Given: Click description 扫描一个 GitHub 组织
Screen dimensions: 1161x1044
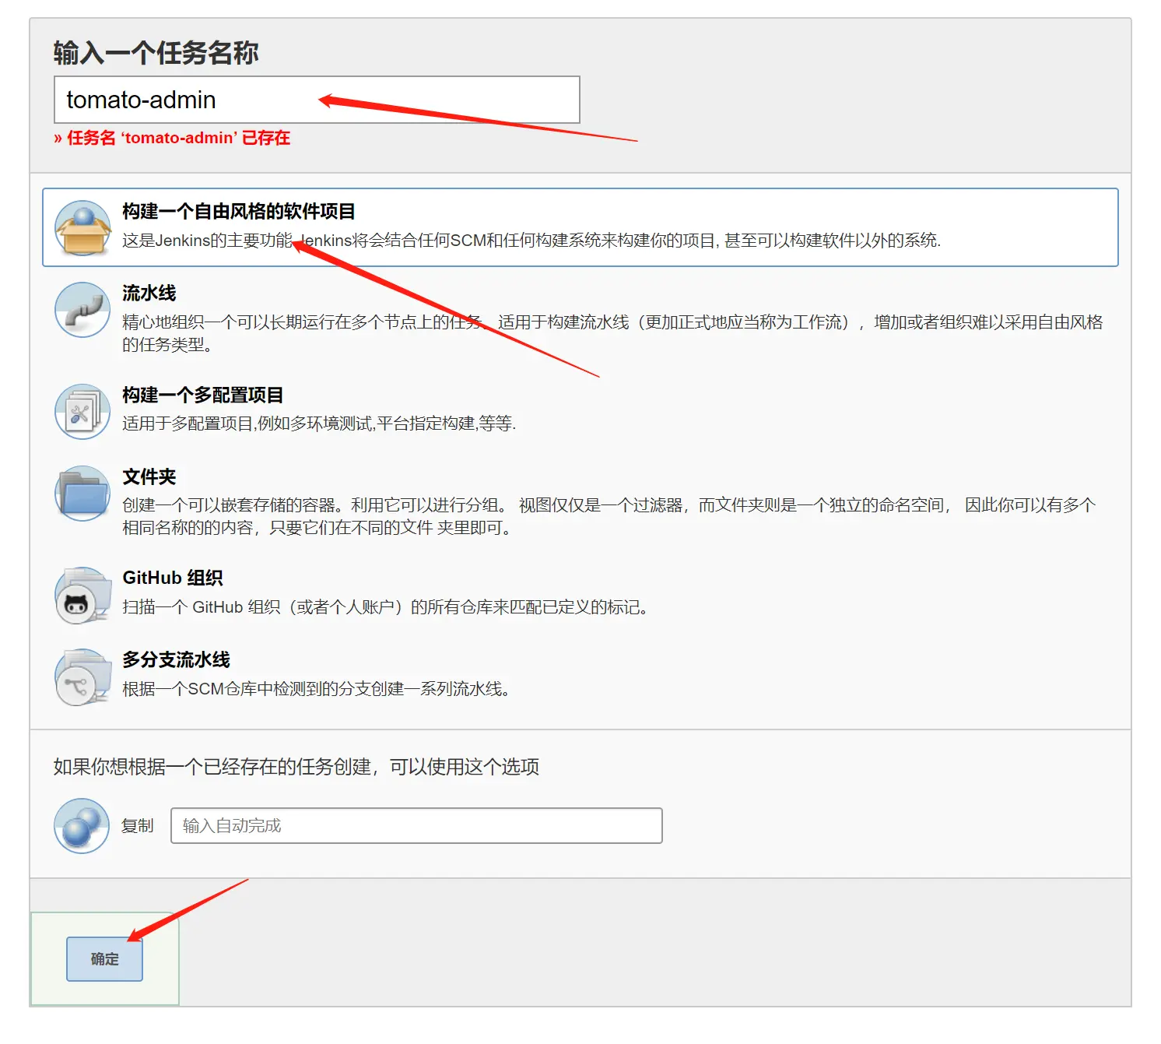Looking at the screenshot, I should 387,607.
